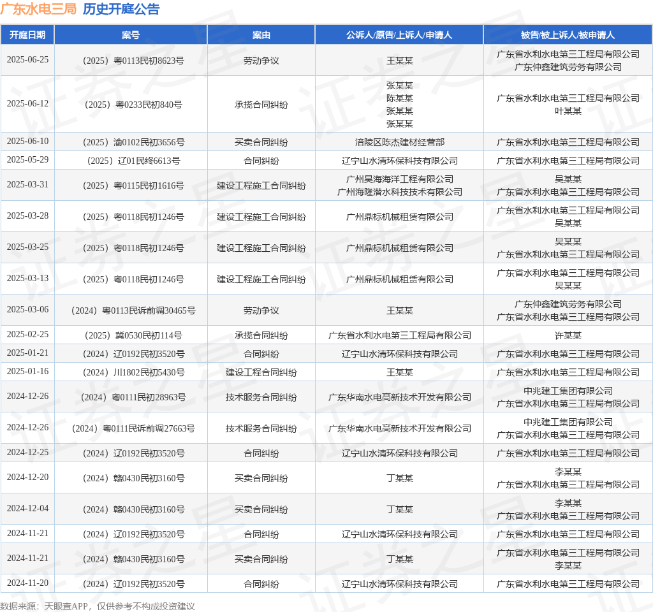
Task: Click date cell 2025-05-29
Action: click(x=27, y=160)
